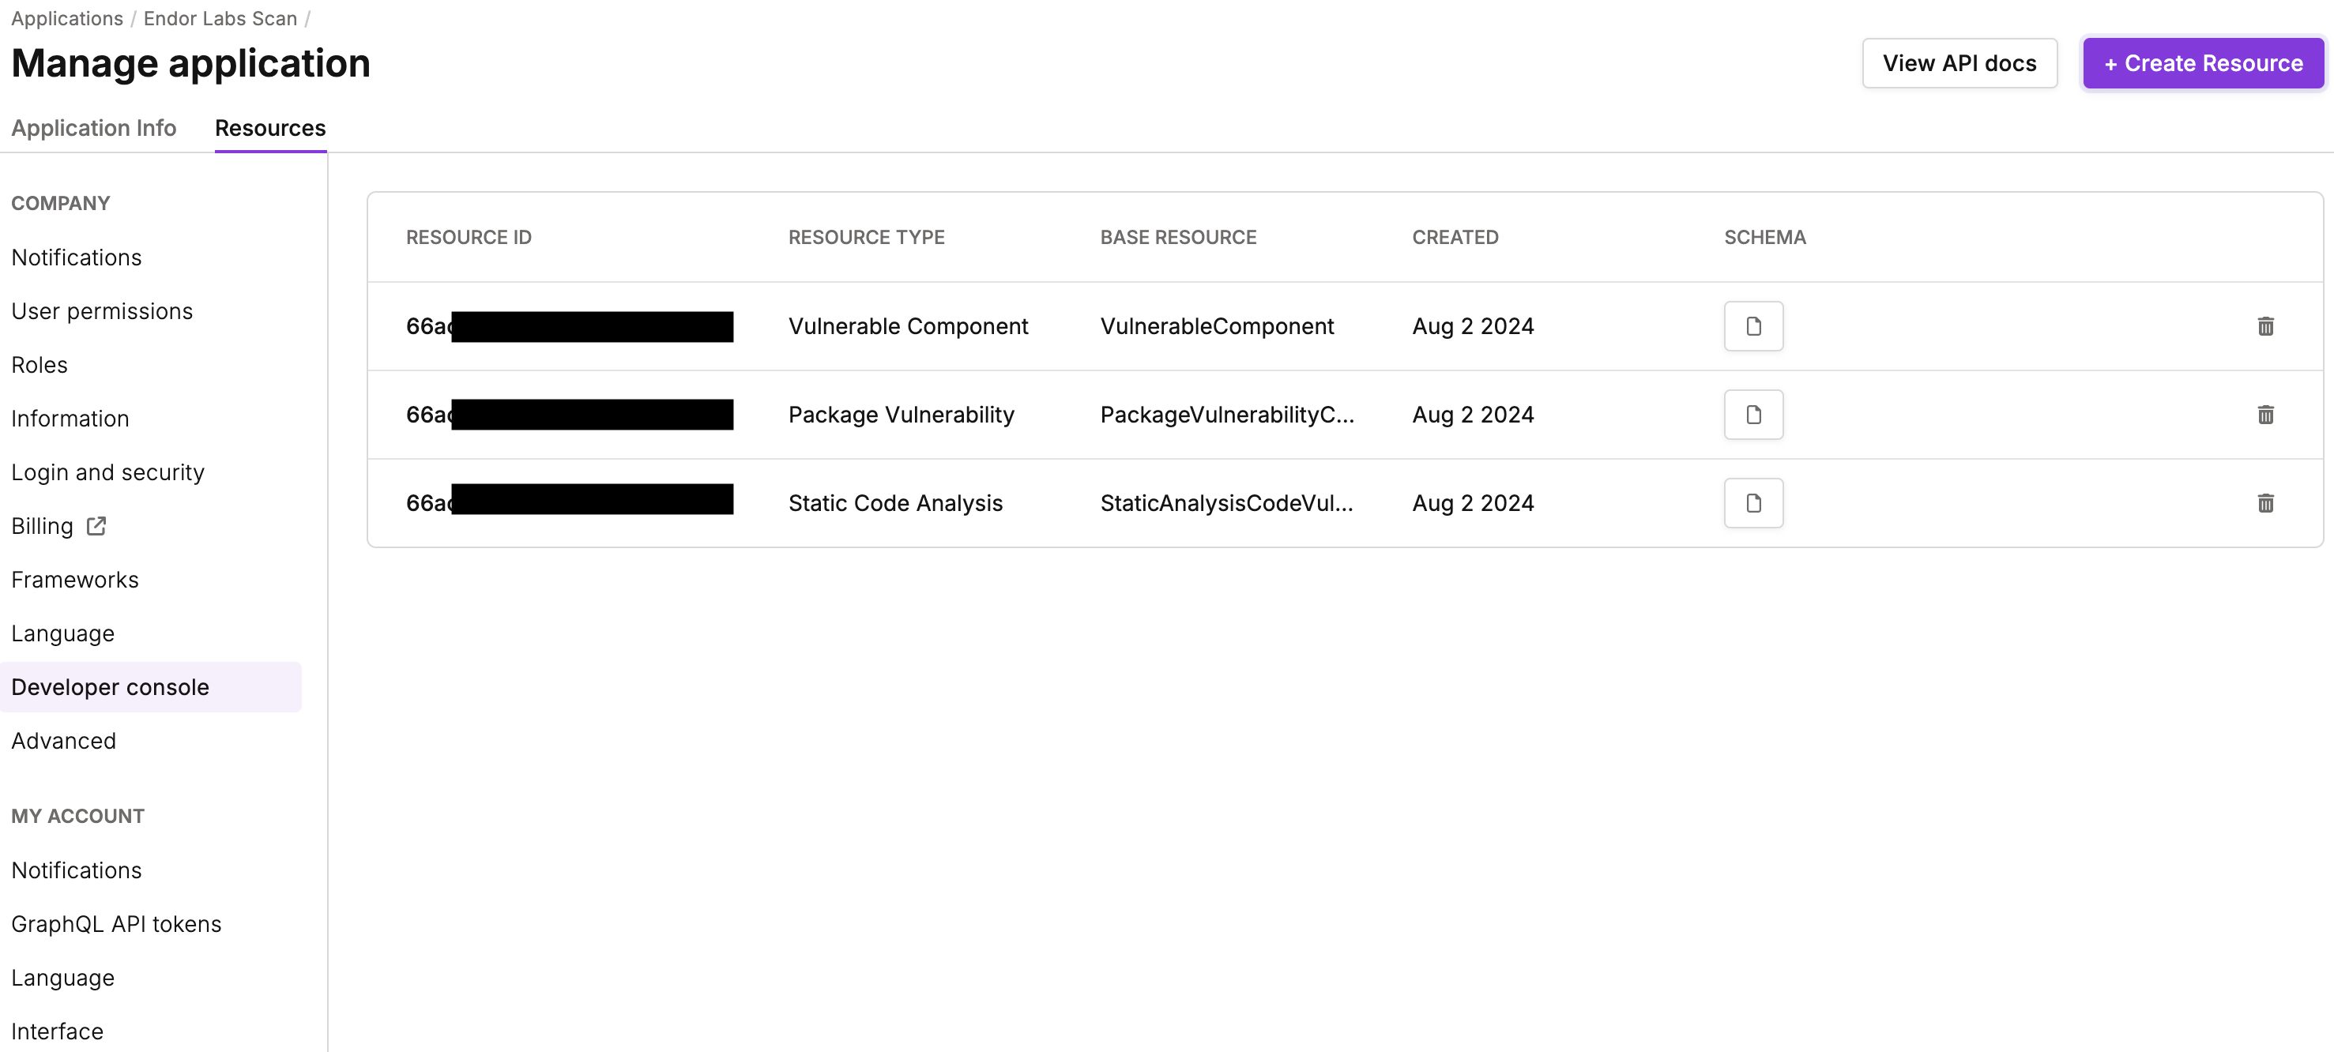Open the Developer console section

[110, 686]
